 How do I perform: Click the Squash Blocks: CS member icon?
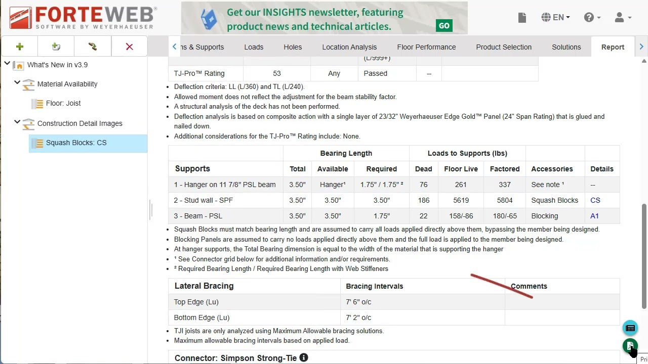[38, 143]
